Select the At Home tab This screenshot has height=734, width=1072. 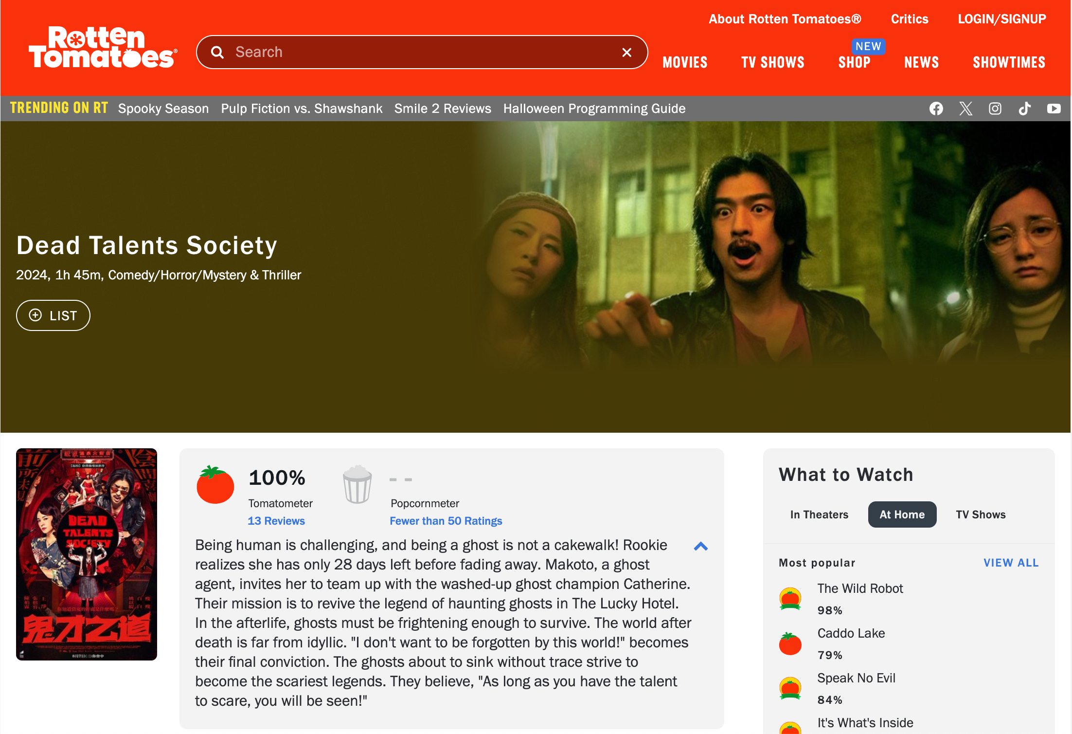pos(902,514)
